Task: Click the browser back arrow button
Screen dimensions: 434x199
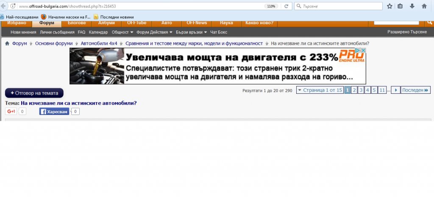Action: (x=3, y=6)
